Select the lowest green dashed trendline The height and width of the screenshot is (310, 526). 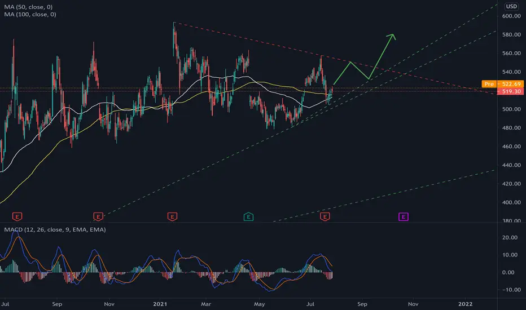tap(384, 196)
